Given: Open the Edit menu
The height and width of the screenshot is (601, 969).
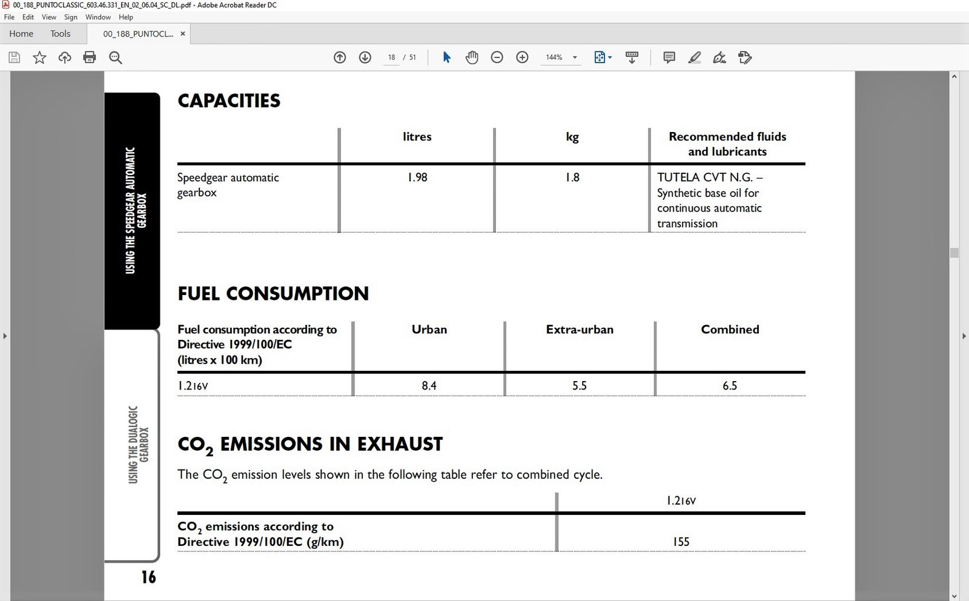Looking at the screenshot, I should point(28,17).
